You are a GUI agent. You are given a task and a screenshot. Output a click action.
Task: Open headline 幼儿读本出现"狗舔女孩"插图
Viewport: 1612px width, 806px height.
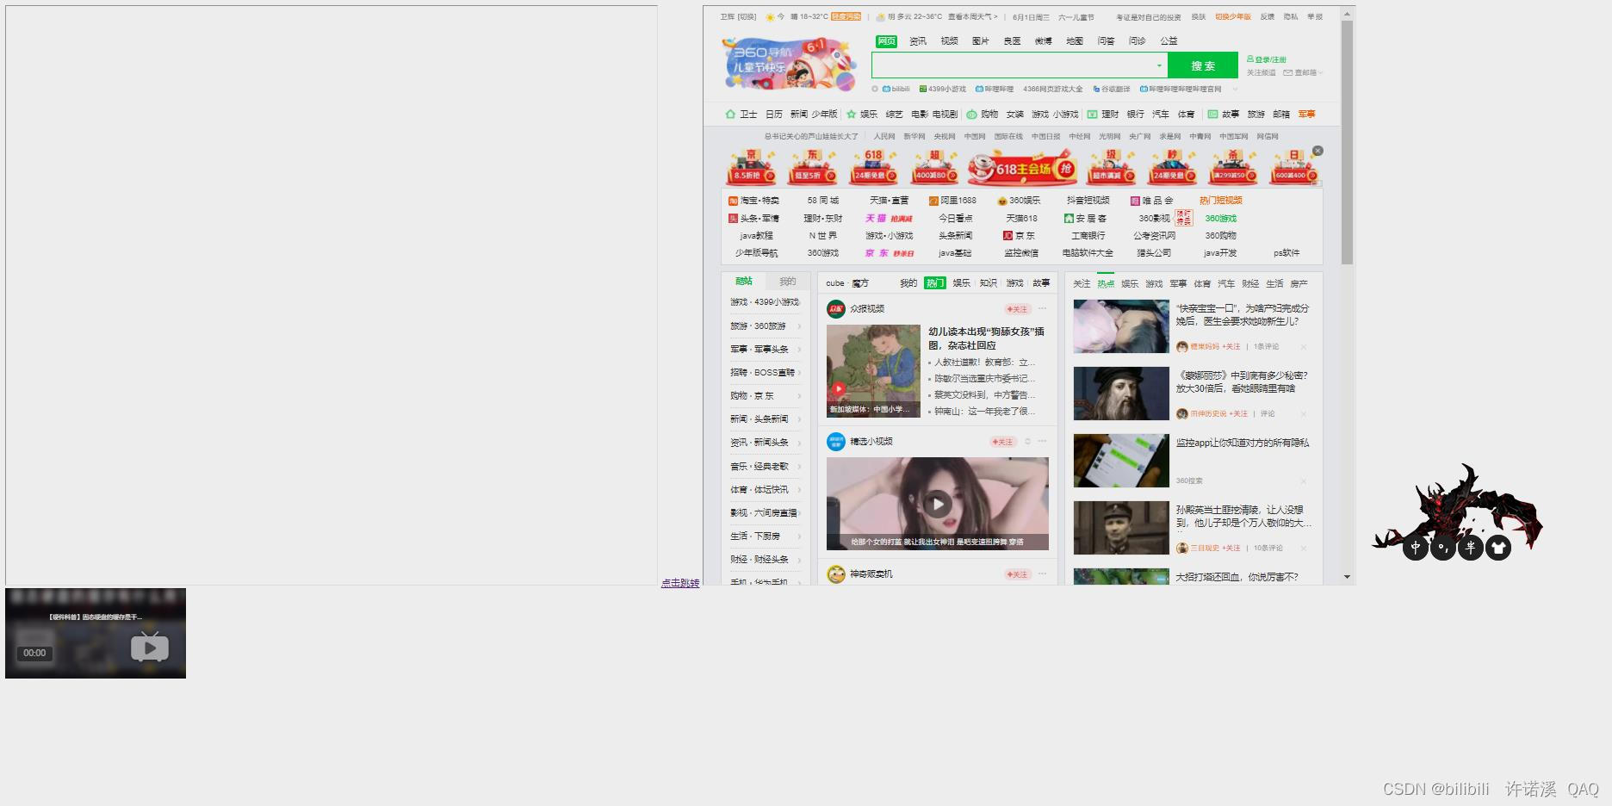click(986, 338)
